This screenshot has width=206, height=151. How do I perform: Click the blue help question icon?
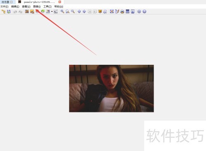(144, 11)
